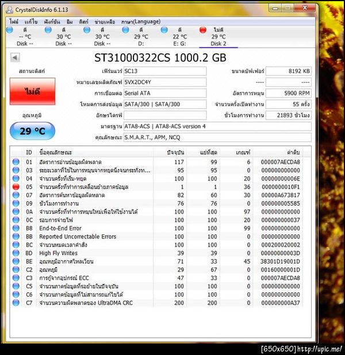This screenshot has width=345, height=355.
Task: Click the status orb of attribute C3
Action: coord(16,278)
